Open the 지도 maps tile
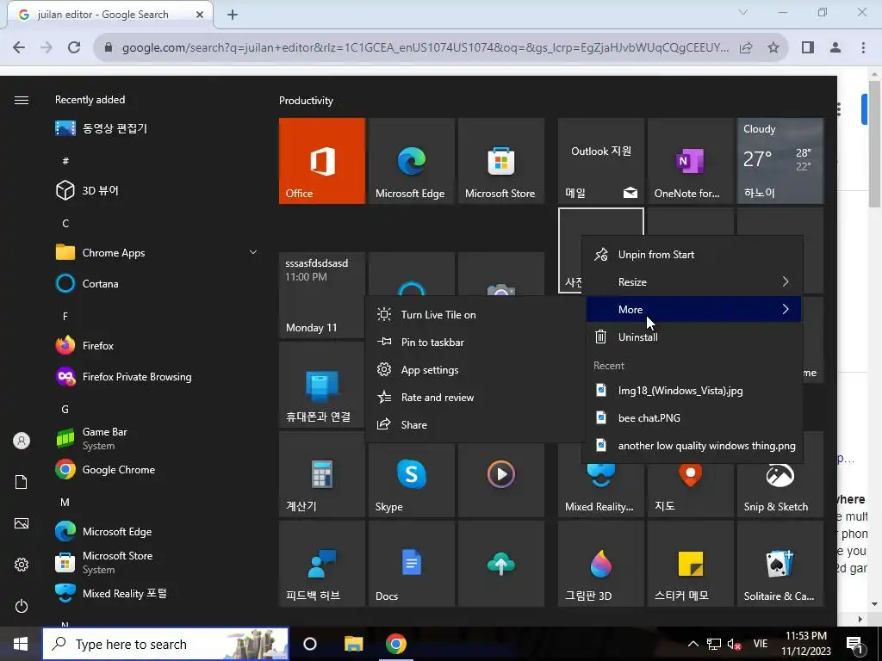 690,489
